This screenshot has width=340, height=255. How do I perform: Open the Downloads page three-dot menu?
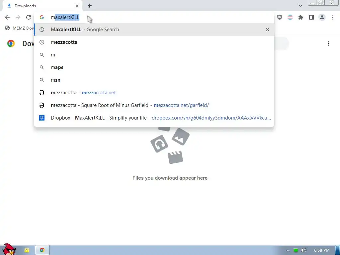pos(329,43)
